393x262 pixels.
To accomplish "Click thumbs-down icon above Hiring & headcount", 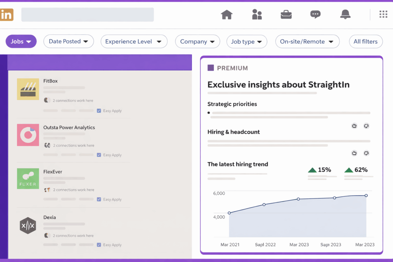I will click(366, 126).
